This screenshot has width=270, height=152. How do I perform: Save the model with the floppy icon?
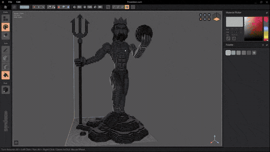click(14, 7)
